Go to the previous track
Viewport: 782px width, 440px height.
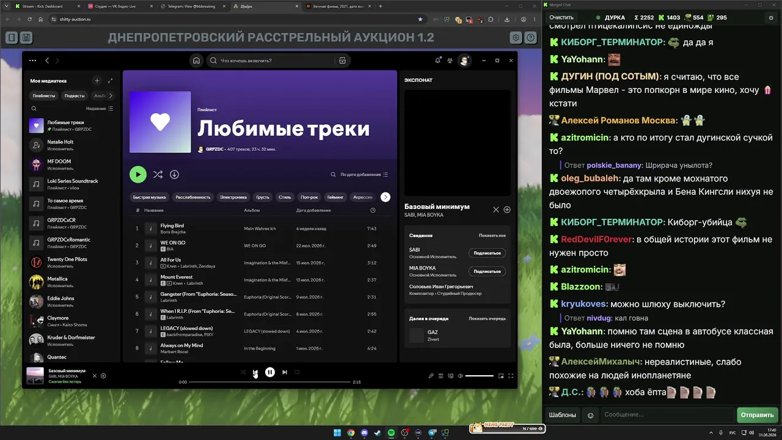point(255,372)
